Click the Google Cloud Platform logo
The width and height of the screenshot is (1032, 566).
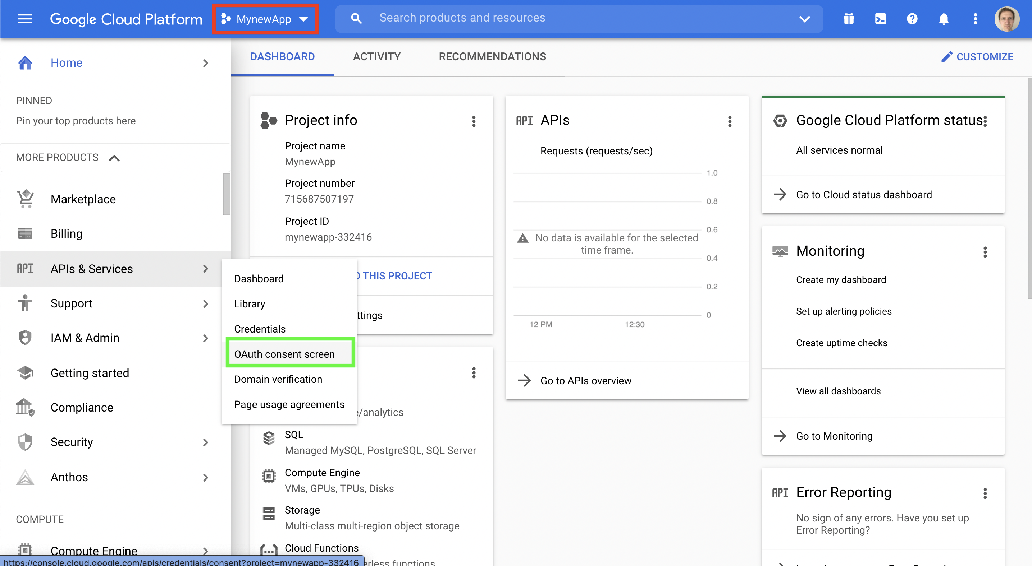pos(126,19)
